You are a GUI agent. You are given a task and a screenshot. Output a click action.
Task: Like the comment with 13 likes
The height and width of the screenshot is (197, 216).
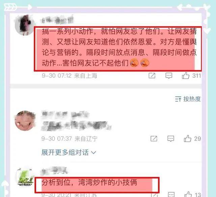[188, 195]
